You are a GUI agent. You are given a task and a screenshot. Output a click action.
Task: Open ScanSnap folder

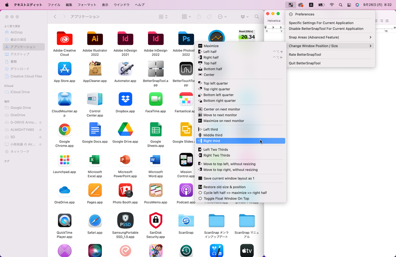click(x=186, y=220)
